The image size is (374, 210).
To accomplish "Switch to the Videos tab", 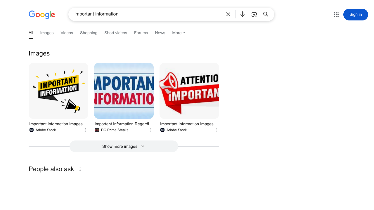I will click(x=67, y=33).
